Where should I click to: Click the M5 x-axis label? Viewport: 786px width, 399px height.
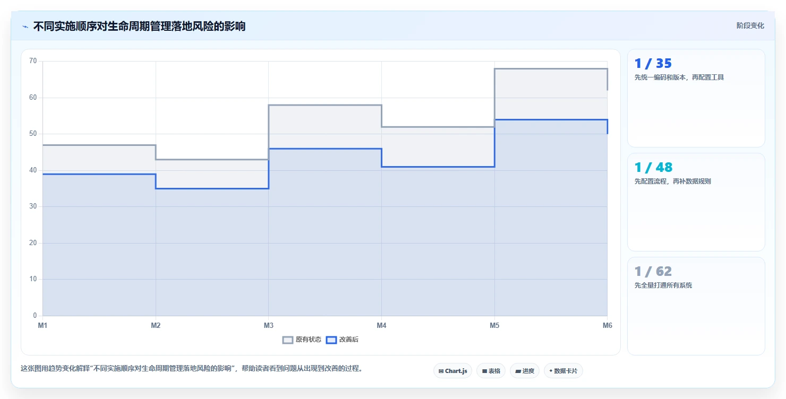(x=494, y=325)
